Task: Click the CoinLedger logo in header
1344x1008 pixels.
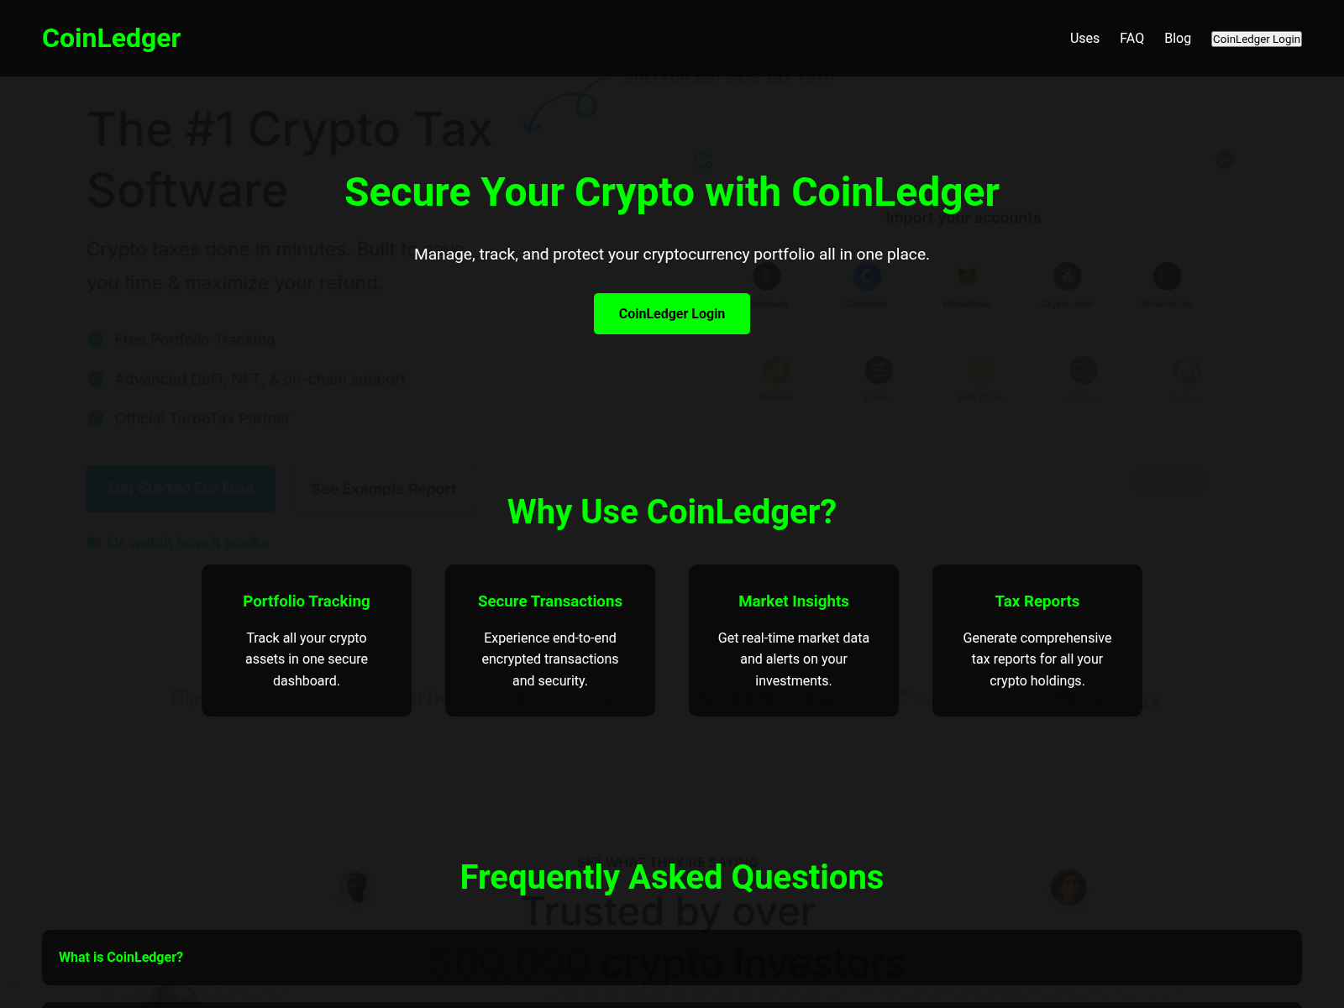Action: tap(111, 38)
